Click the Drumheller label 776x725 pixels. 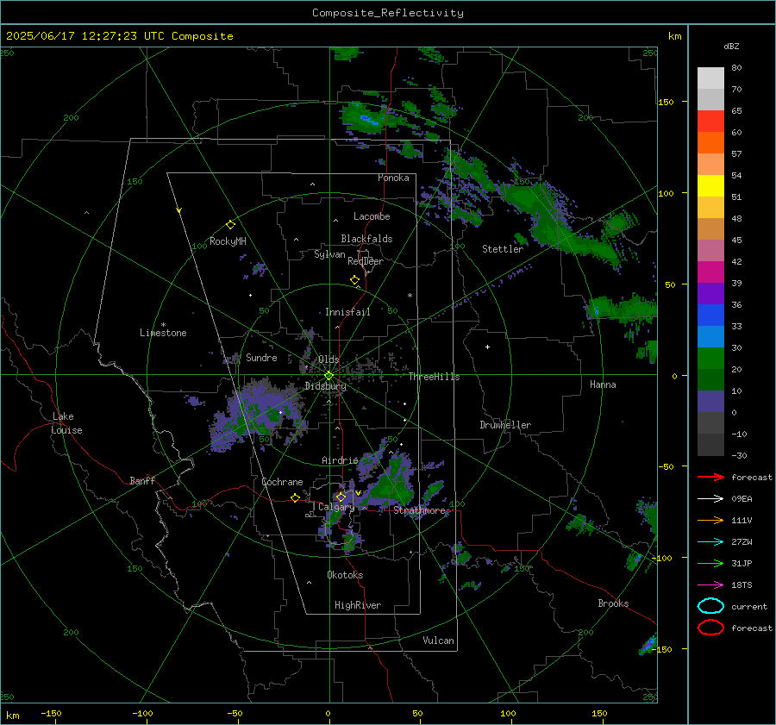point(505,425)
